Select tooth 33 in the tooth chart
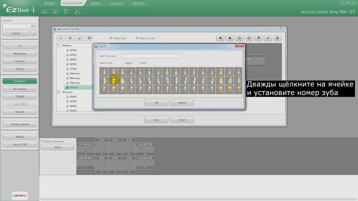This screenshot has width=358, height=201. (193, 90)
